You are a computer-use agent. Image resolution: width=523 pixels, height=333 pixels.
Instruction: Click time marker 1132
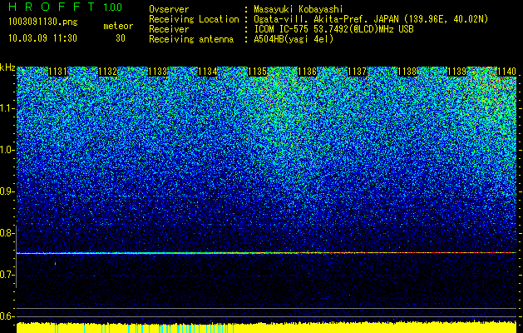click(108, 72)
